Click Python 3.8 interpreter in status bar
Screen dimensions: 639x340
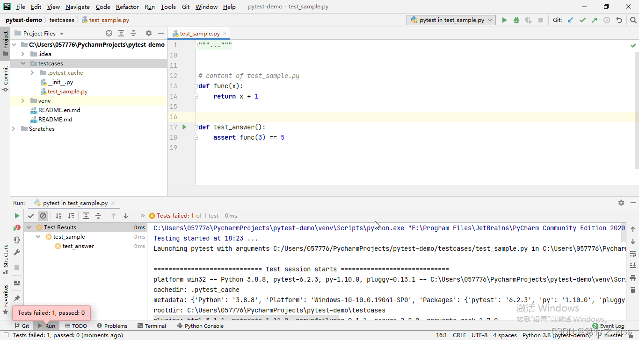coord(556,335)
